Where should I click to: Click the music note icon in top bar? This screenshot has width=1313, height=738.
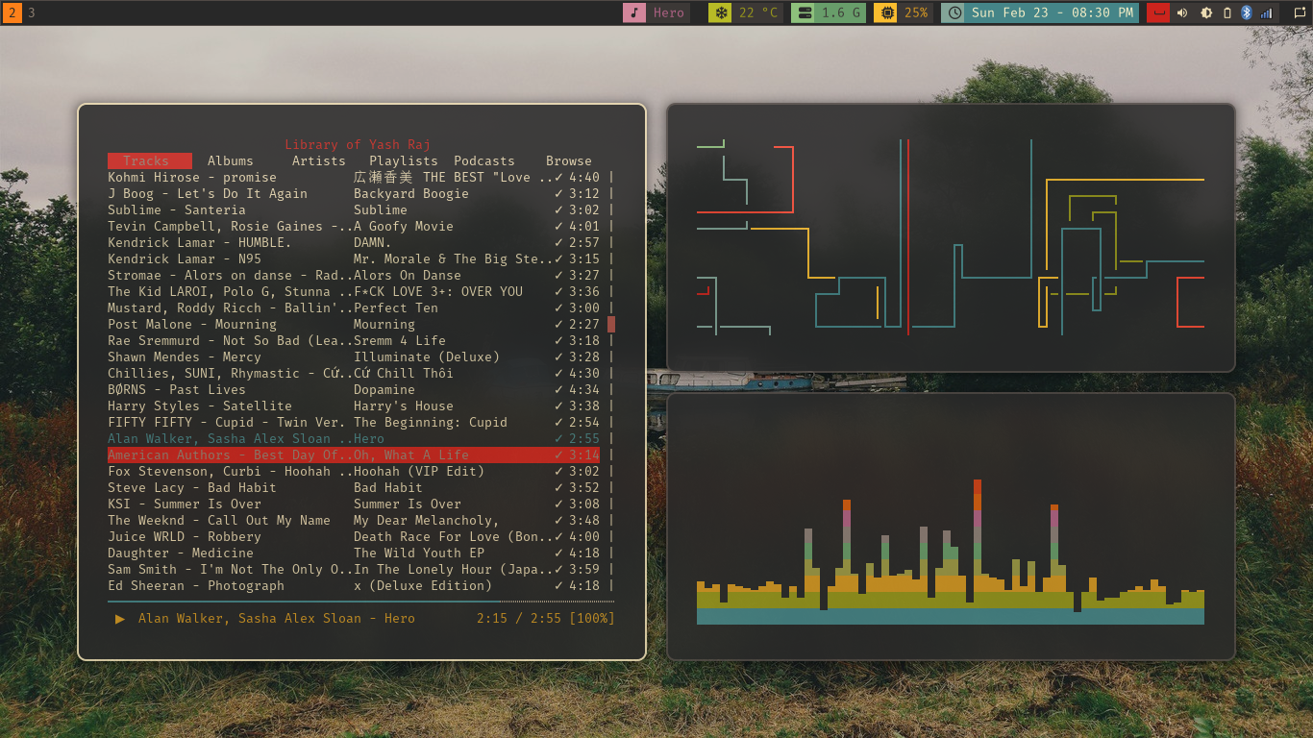634,12
